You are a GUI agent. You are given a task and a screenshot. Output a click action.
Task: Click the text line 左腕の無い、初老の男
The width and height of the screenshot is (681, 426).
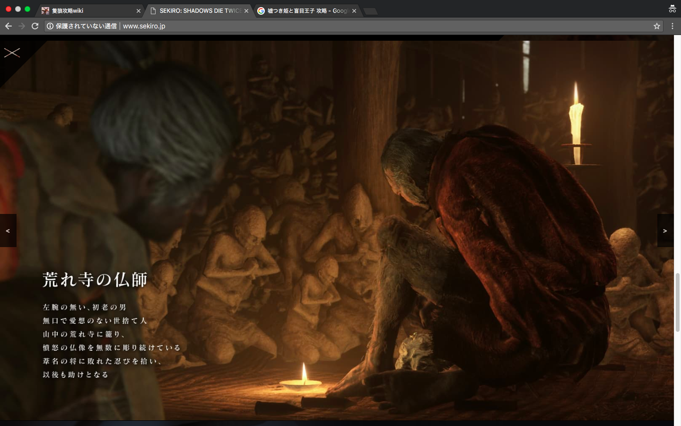(85, 307)
